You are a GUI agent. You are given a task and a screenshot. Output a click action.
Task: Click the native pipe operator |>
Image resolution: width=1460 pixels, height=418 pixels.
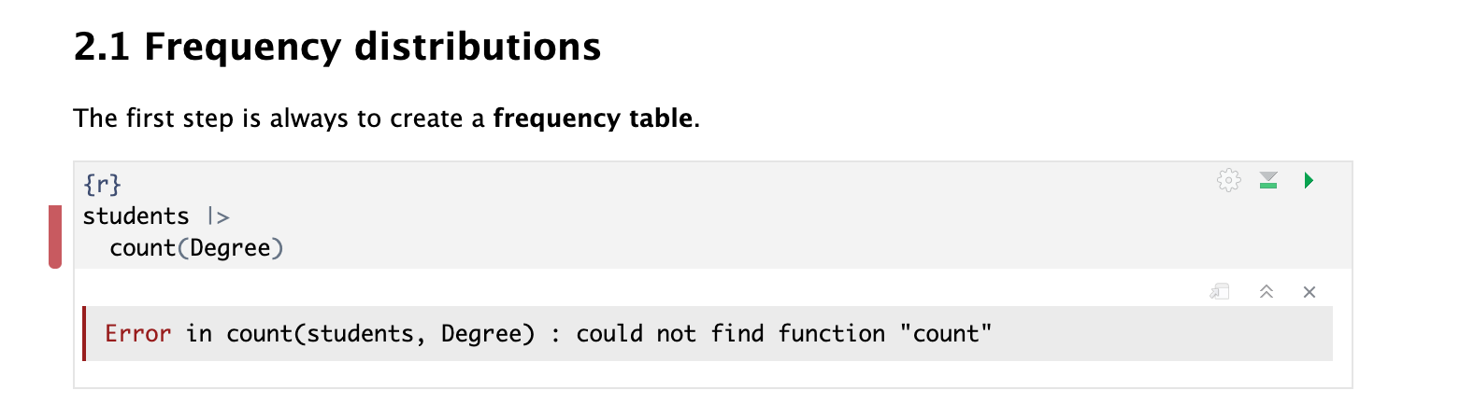coord(217,216)
